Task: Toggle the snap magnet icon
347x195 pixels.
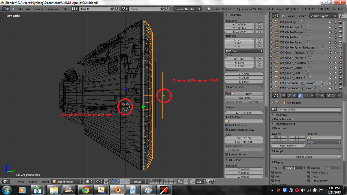Action: (193, 182)
